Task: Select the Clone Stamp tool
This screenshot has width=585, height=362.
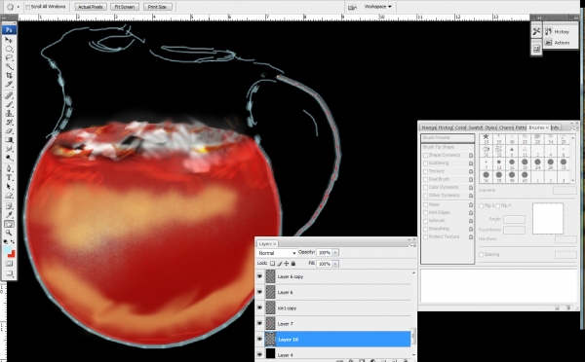Action: 9,113
